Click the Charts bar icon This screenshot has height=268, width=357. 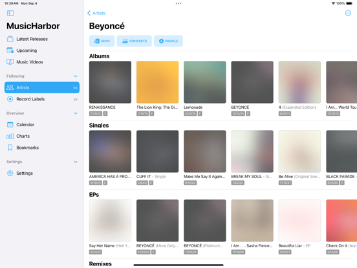10,137
